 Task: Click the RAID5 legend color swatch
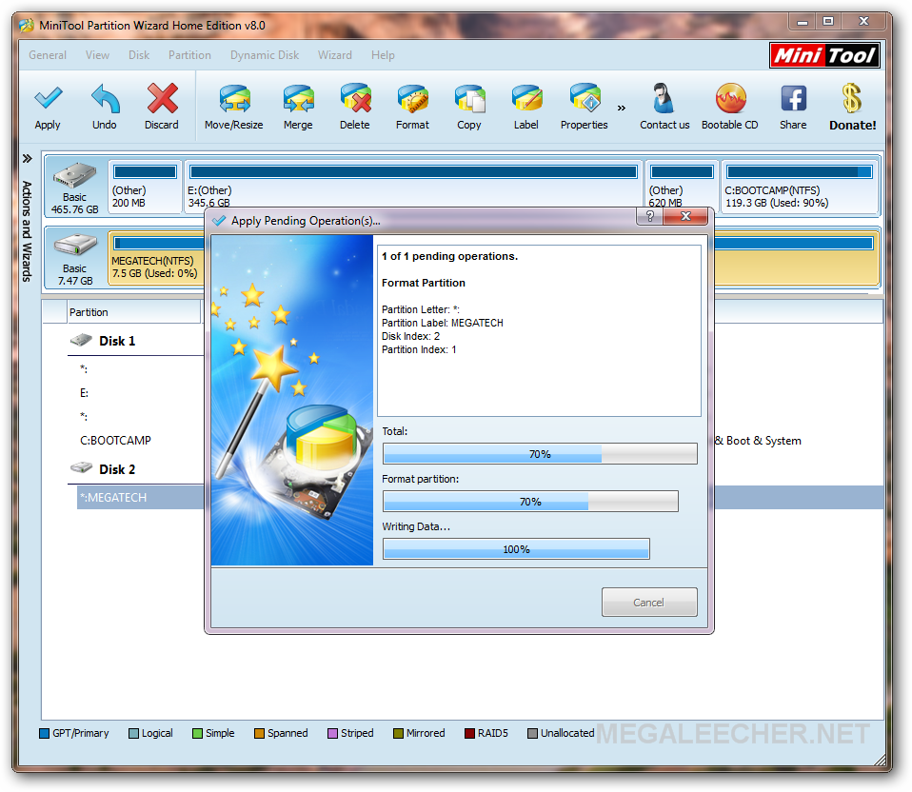tap(470, 733)
